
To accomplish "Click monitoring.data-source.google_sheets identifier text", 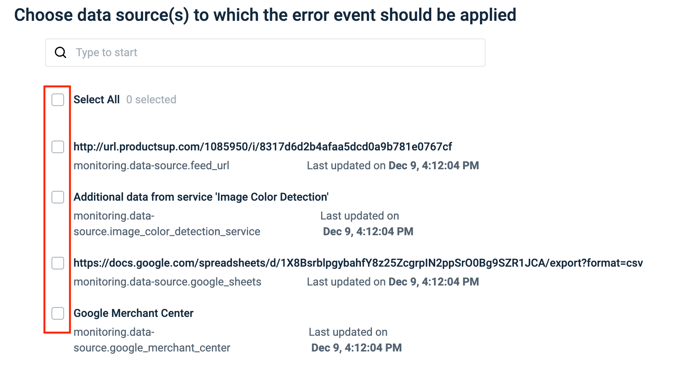I will coord(167,282).
